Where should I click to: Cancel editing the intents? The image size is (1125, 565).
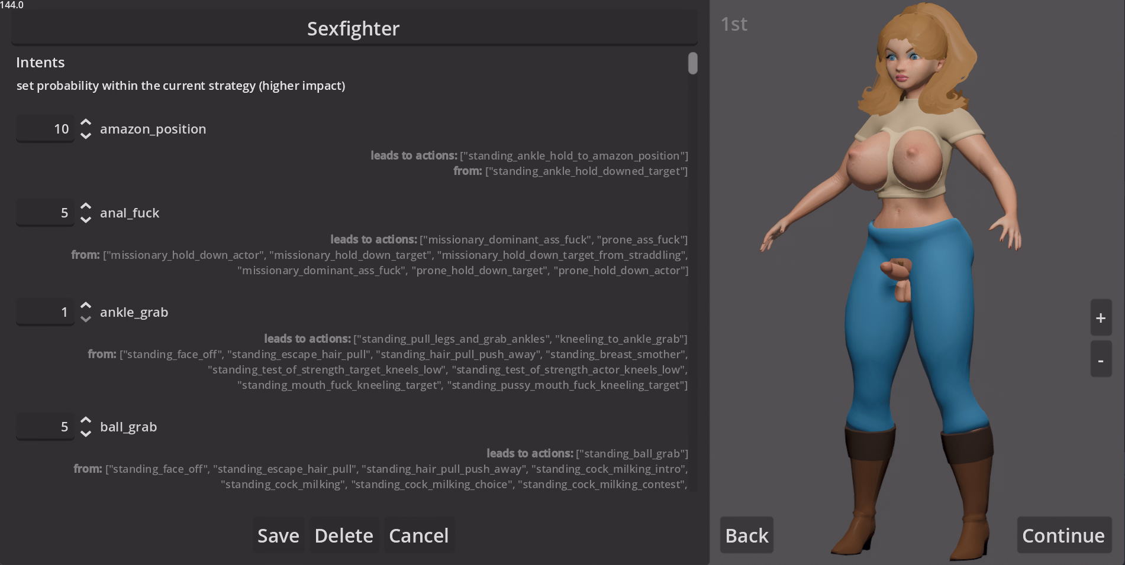(419, 535)
